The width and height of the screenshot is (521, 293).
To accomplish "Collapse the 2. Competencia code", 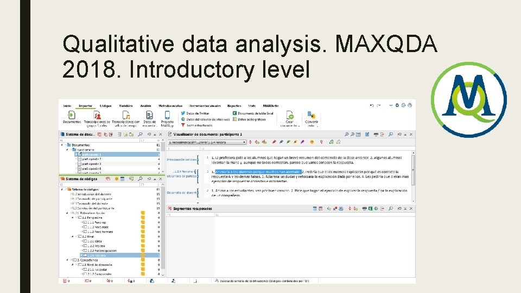I will tap(67, 260).
